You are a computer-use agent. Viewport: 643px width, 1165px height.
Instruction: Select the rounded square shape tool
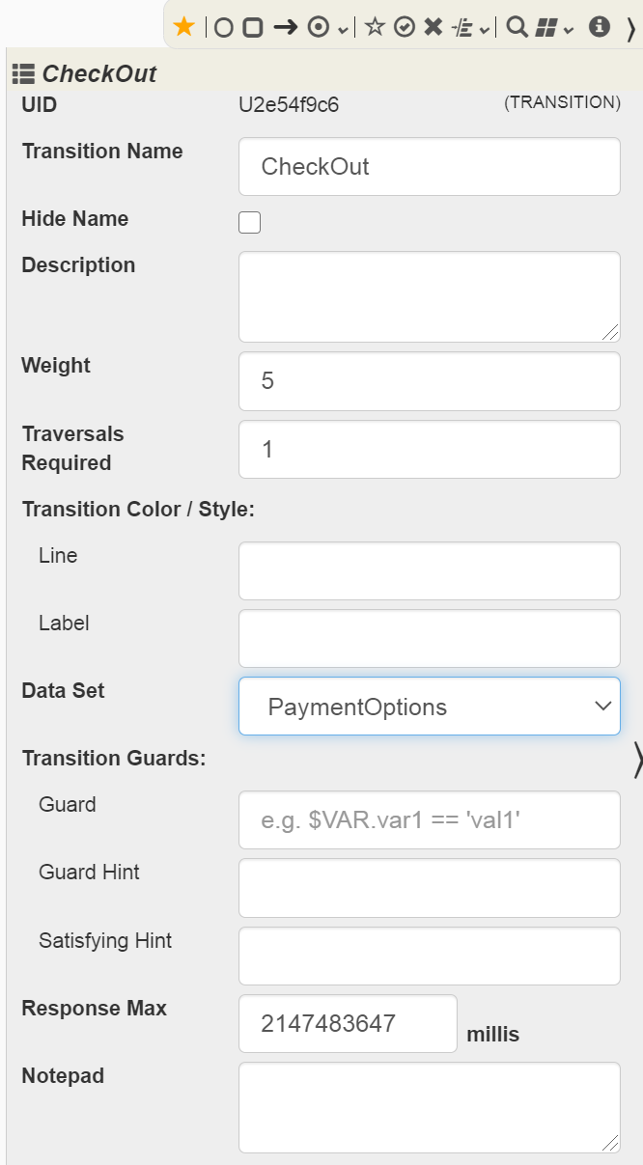point(252,28)
